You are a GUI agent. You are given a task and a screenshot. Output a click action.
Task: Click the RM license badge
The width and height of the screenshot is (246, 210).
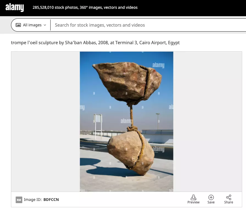(x=19, y=200)
